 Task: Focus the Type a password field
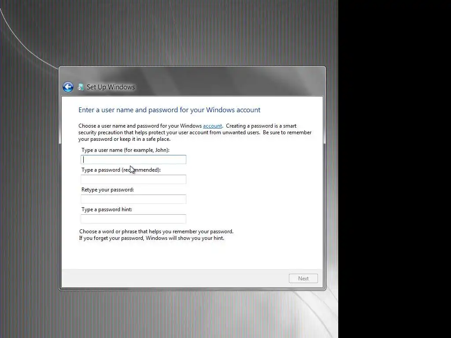pyautogui.click(x=133, y=180)
